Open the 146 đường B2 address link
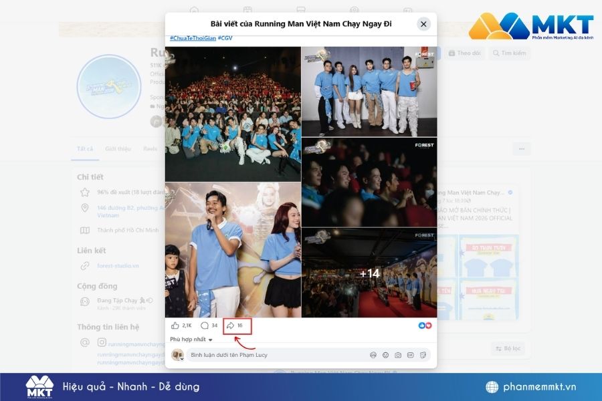602x401 pixels. point(131,211)
